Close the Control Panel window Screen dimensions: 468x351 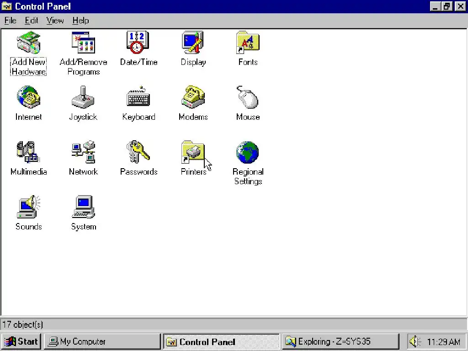460,6
